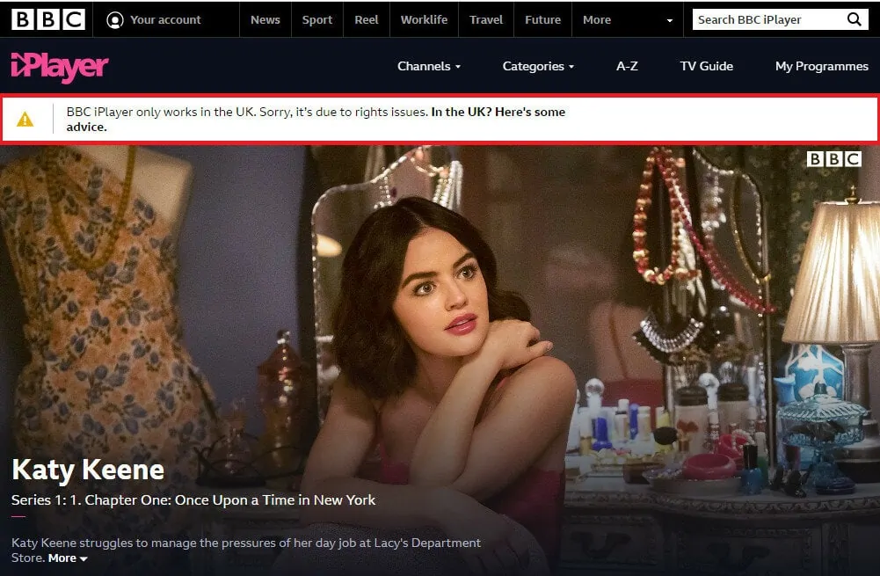
Task: Click the yellow warning triangle icon
Action: pos(25,119)
